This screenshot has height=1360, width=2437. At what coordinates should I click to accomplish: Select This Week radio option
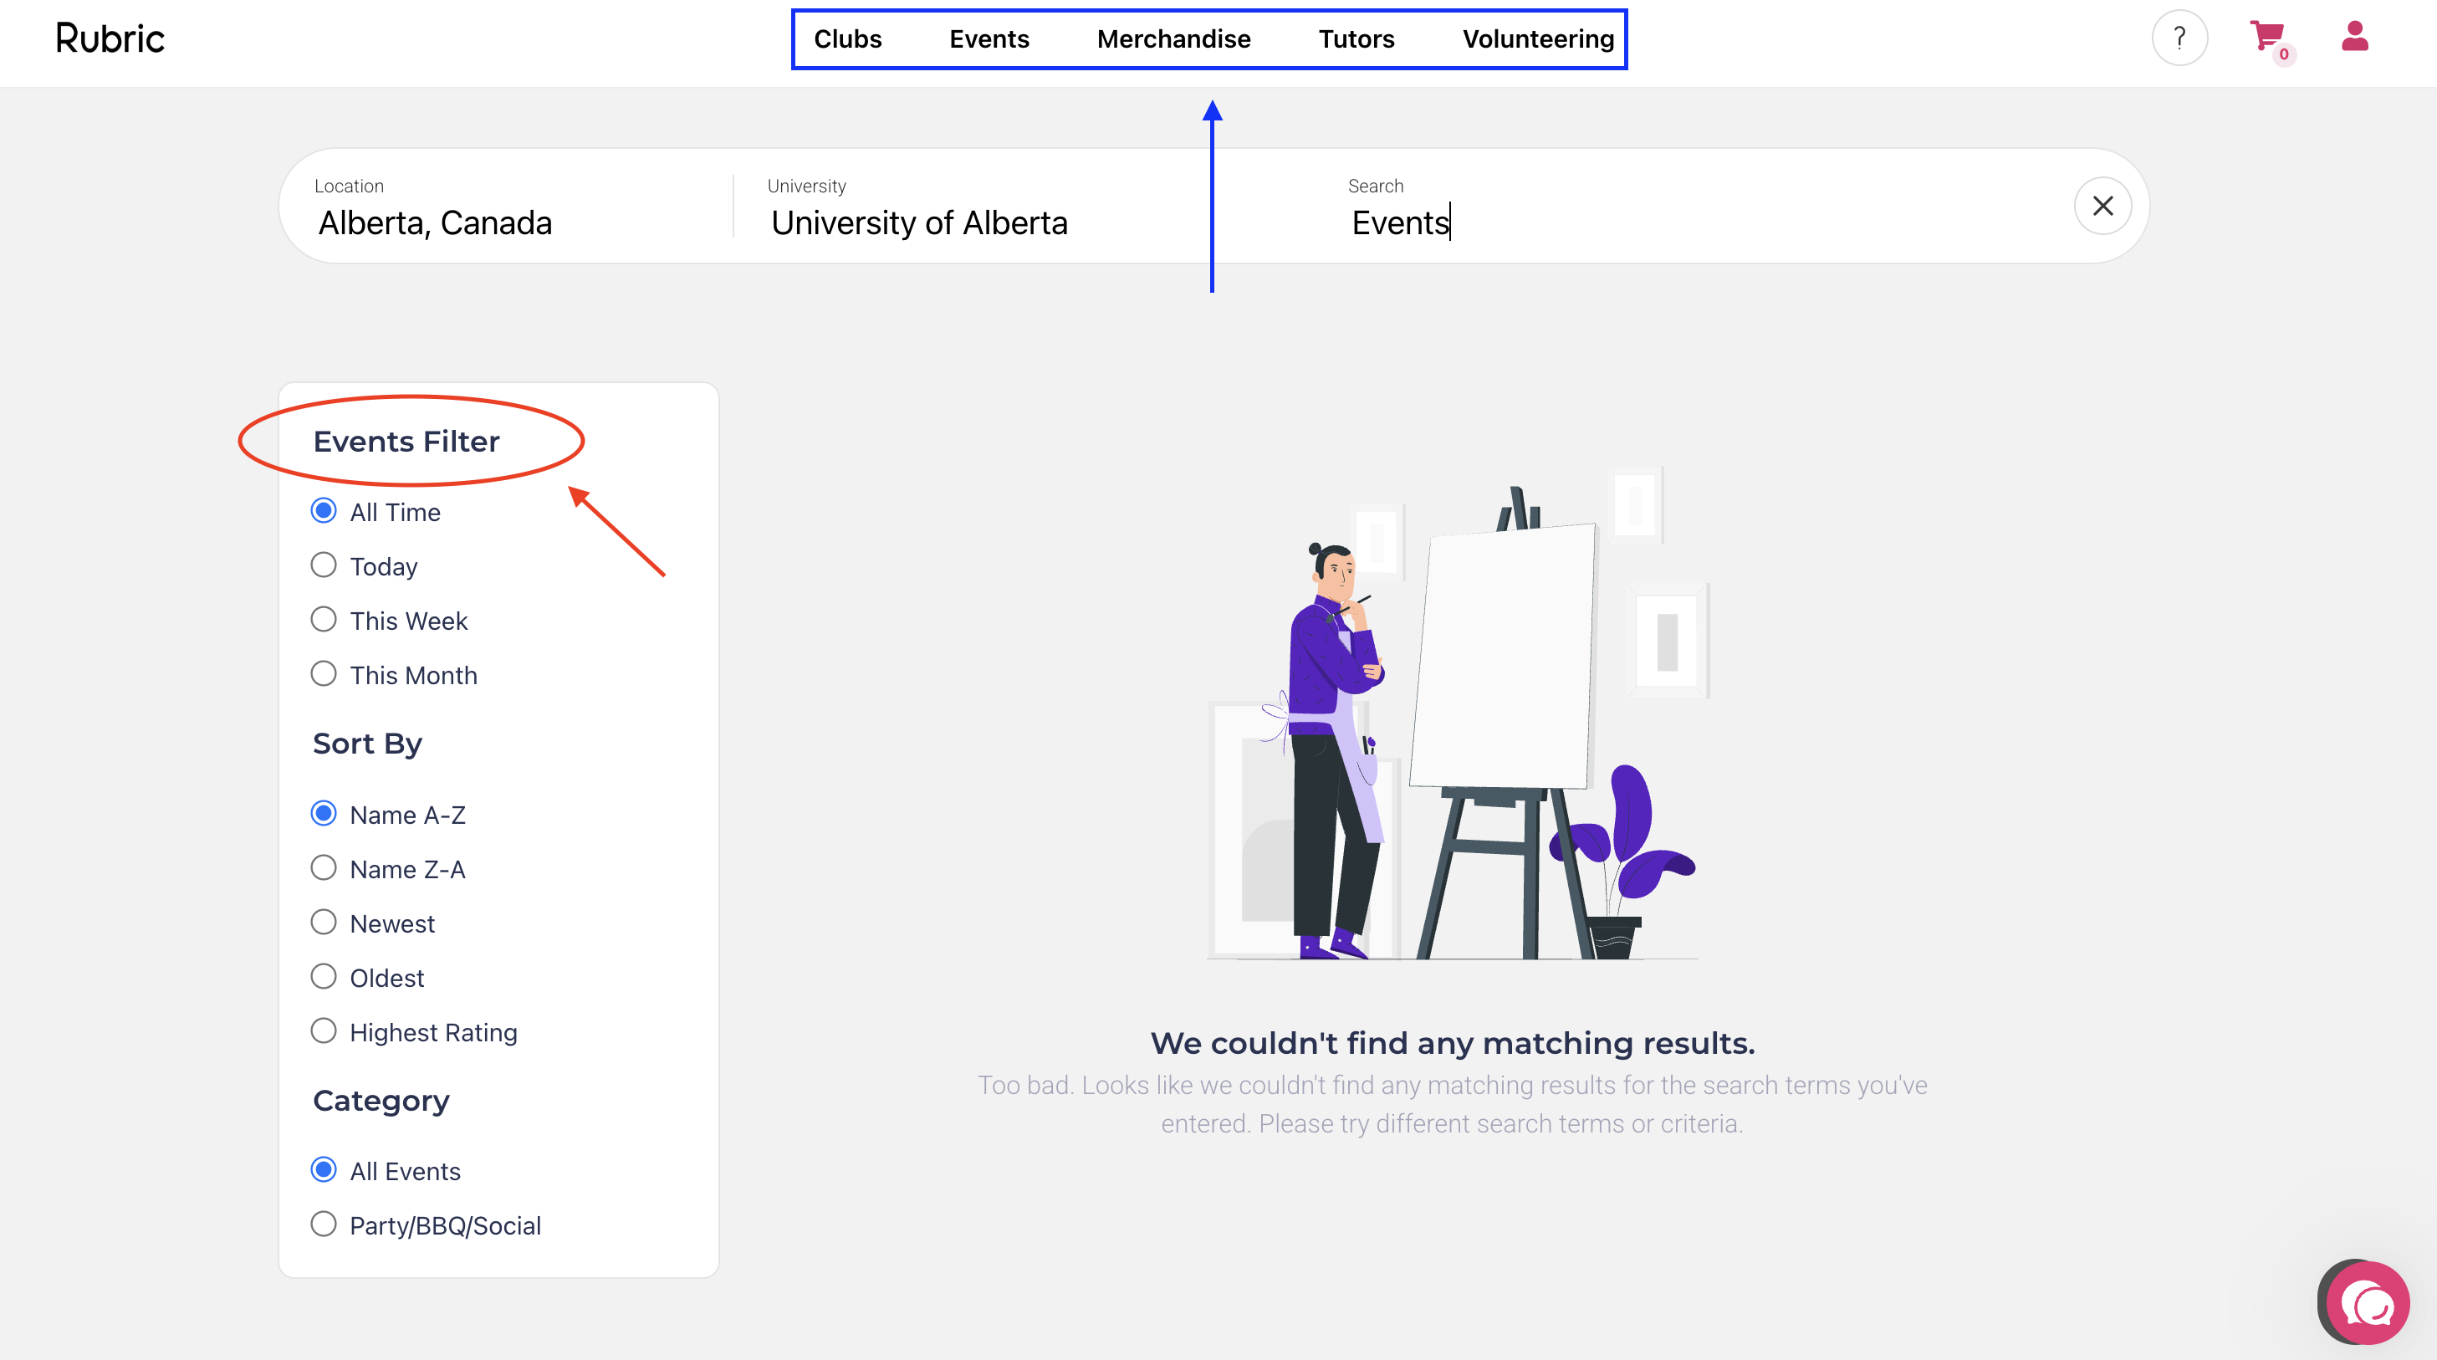click(324, 620)
